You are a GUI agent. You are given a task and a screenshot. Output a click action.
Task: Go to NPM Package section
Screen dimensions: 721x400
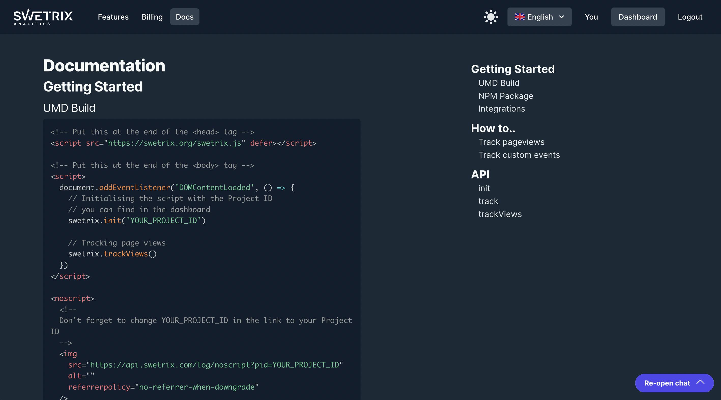pyautogui.click(x=506, y=96)
